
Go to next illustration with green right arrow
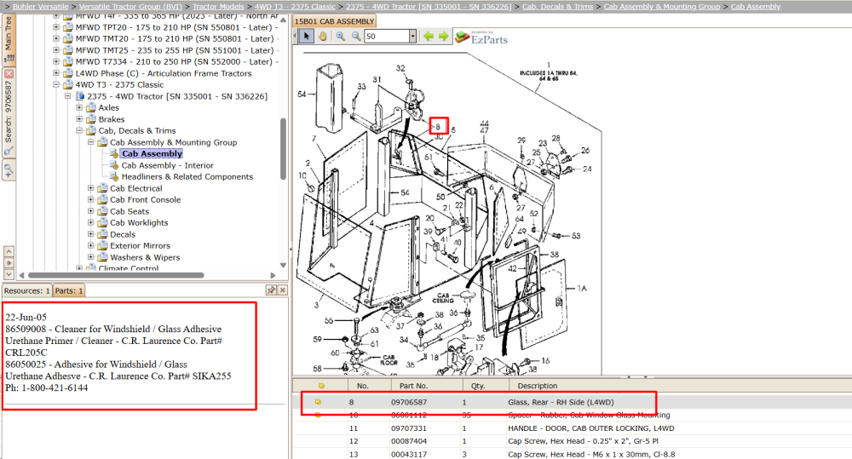443,36
